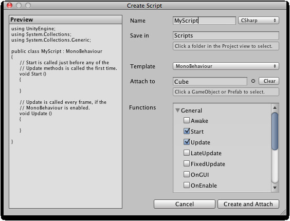Click the functions list scrollbar thumb
The height and width of the screenshot is (221, 290).
click(275, 131)
